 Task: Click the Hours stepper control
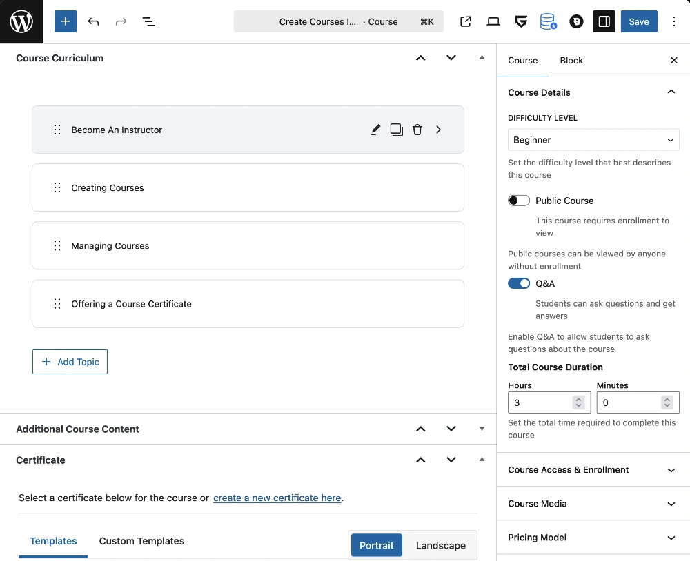click(x=578, y=402)
